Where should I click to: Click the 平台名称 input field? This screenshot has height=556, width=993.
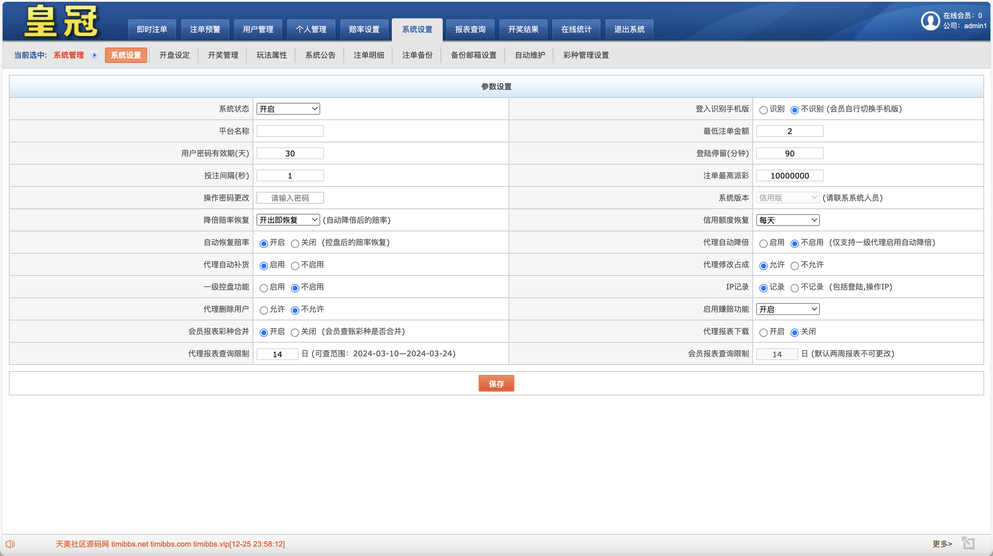[290, 131]
